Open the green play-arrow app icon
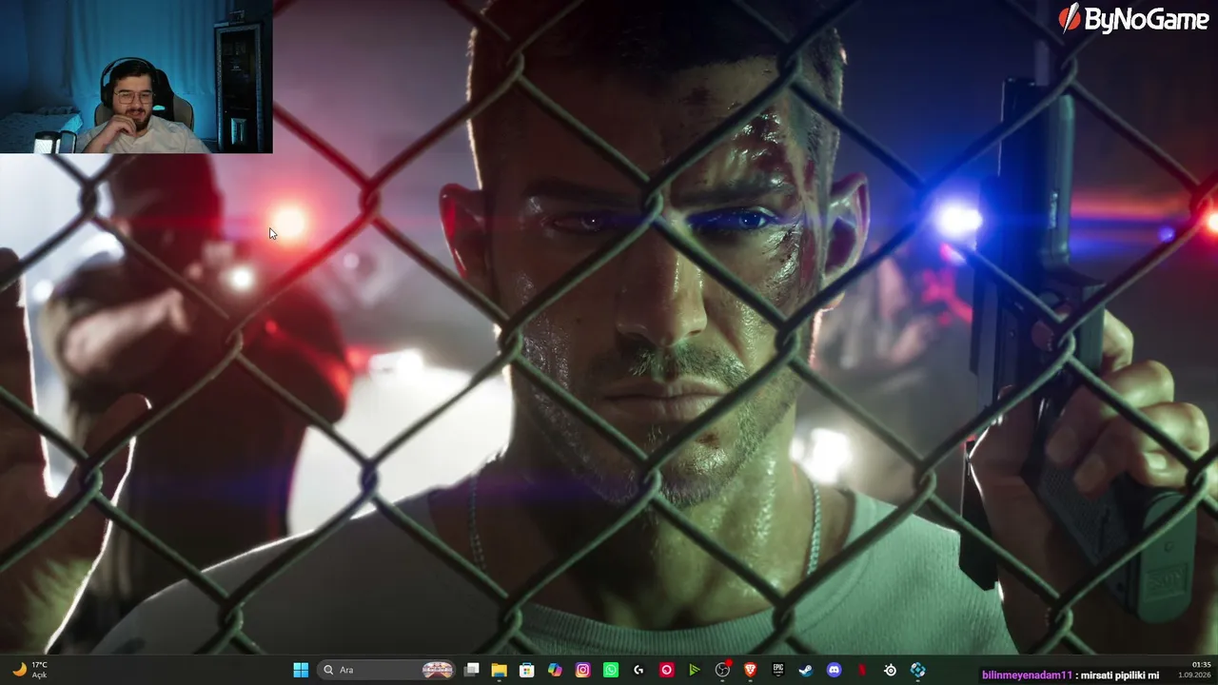This screenshot has height=685, width=1218. (x=694, y=670)
